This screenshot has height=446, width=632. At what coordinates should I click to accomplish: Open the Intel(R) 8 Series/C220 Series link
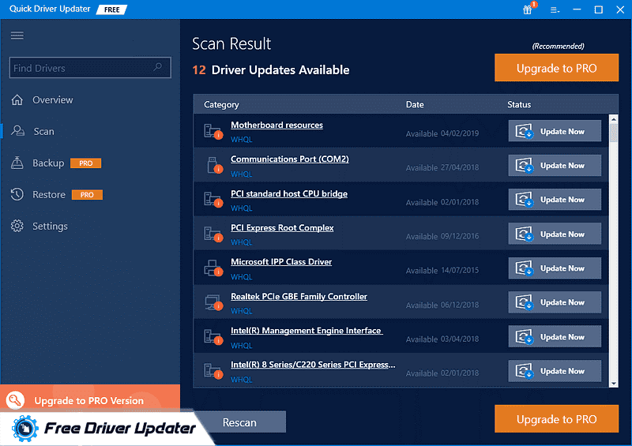[x=313, y=365]
